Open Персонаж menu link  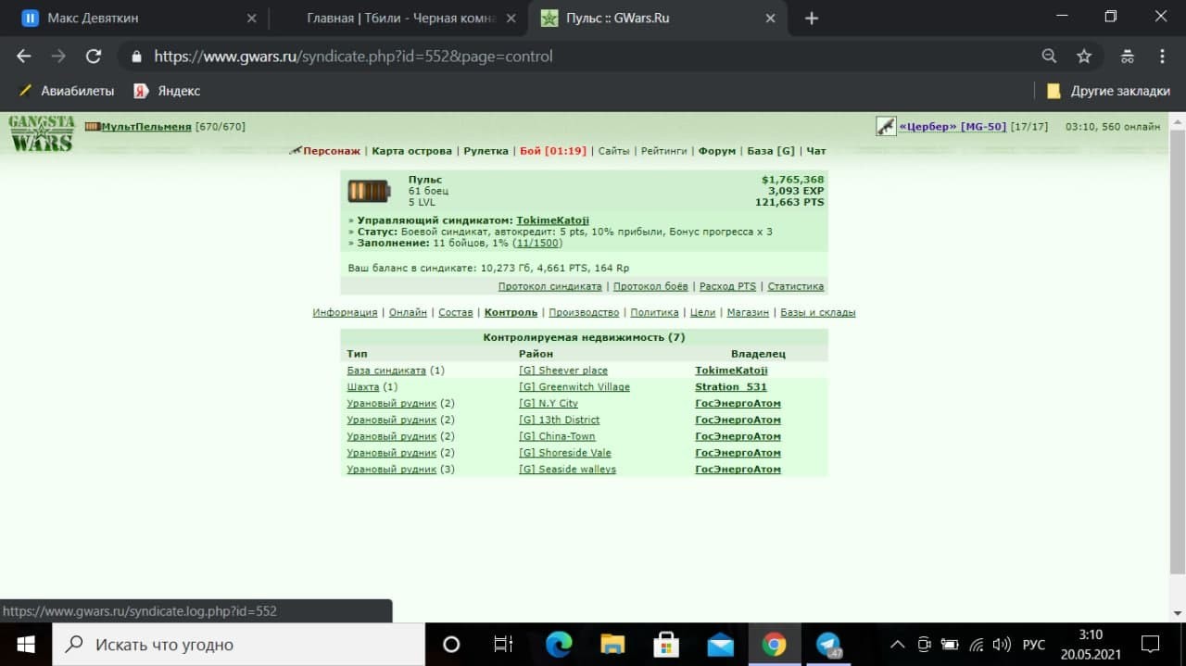[332, 151]
